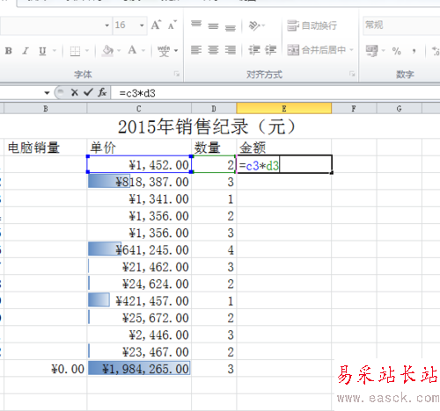The height and width of the screenshot is (411, 440).
Task: Expand the phonetic guide dropdown arrow
Action: click(176, 51)
